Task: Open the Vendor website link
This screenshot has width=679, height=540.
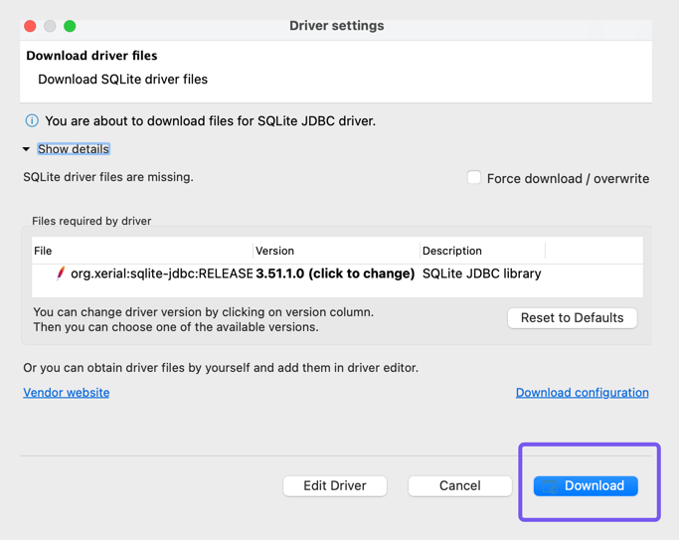Action: coord(67,393)
